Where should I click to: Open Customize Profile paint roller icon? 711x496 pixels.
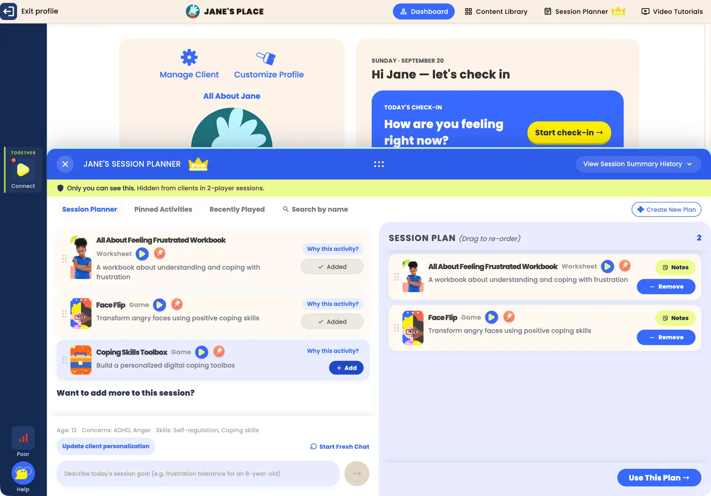click(266, 58)
